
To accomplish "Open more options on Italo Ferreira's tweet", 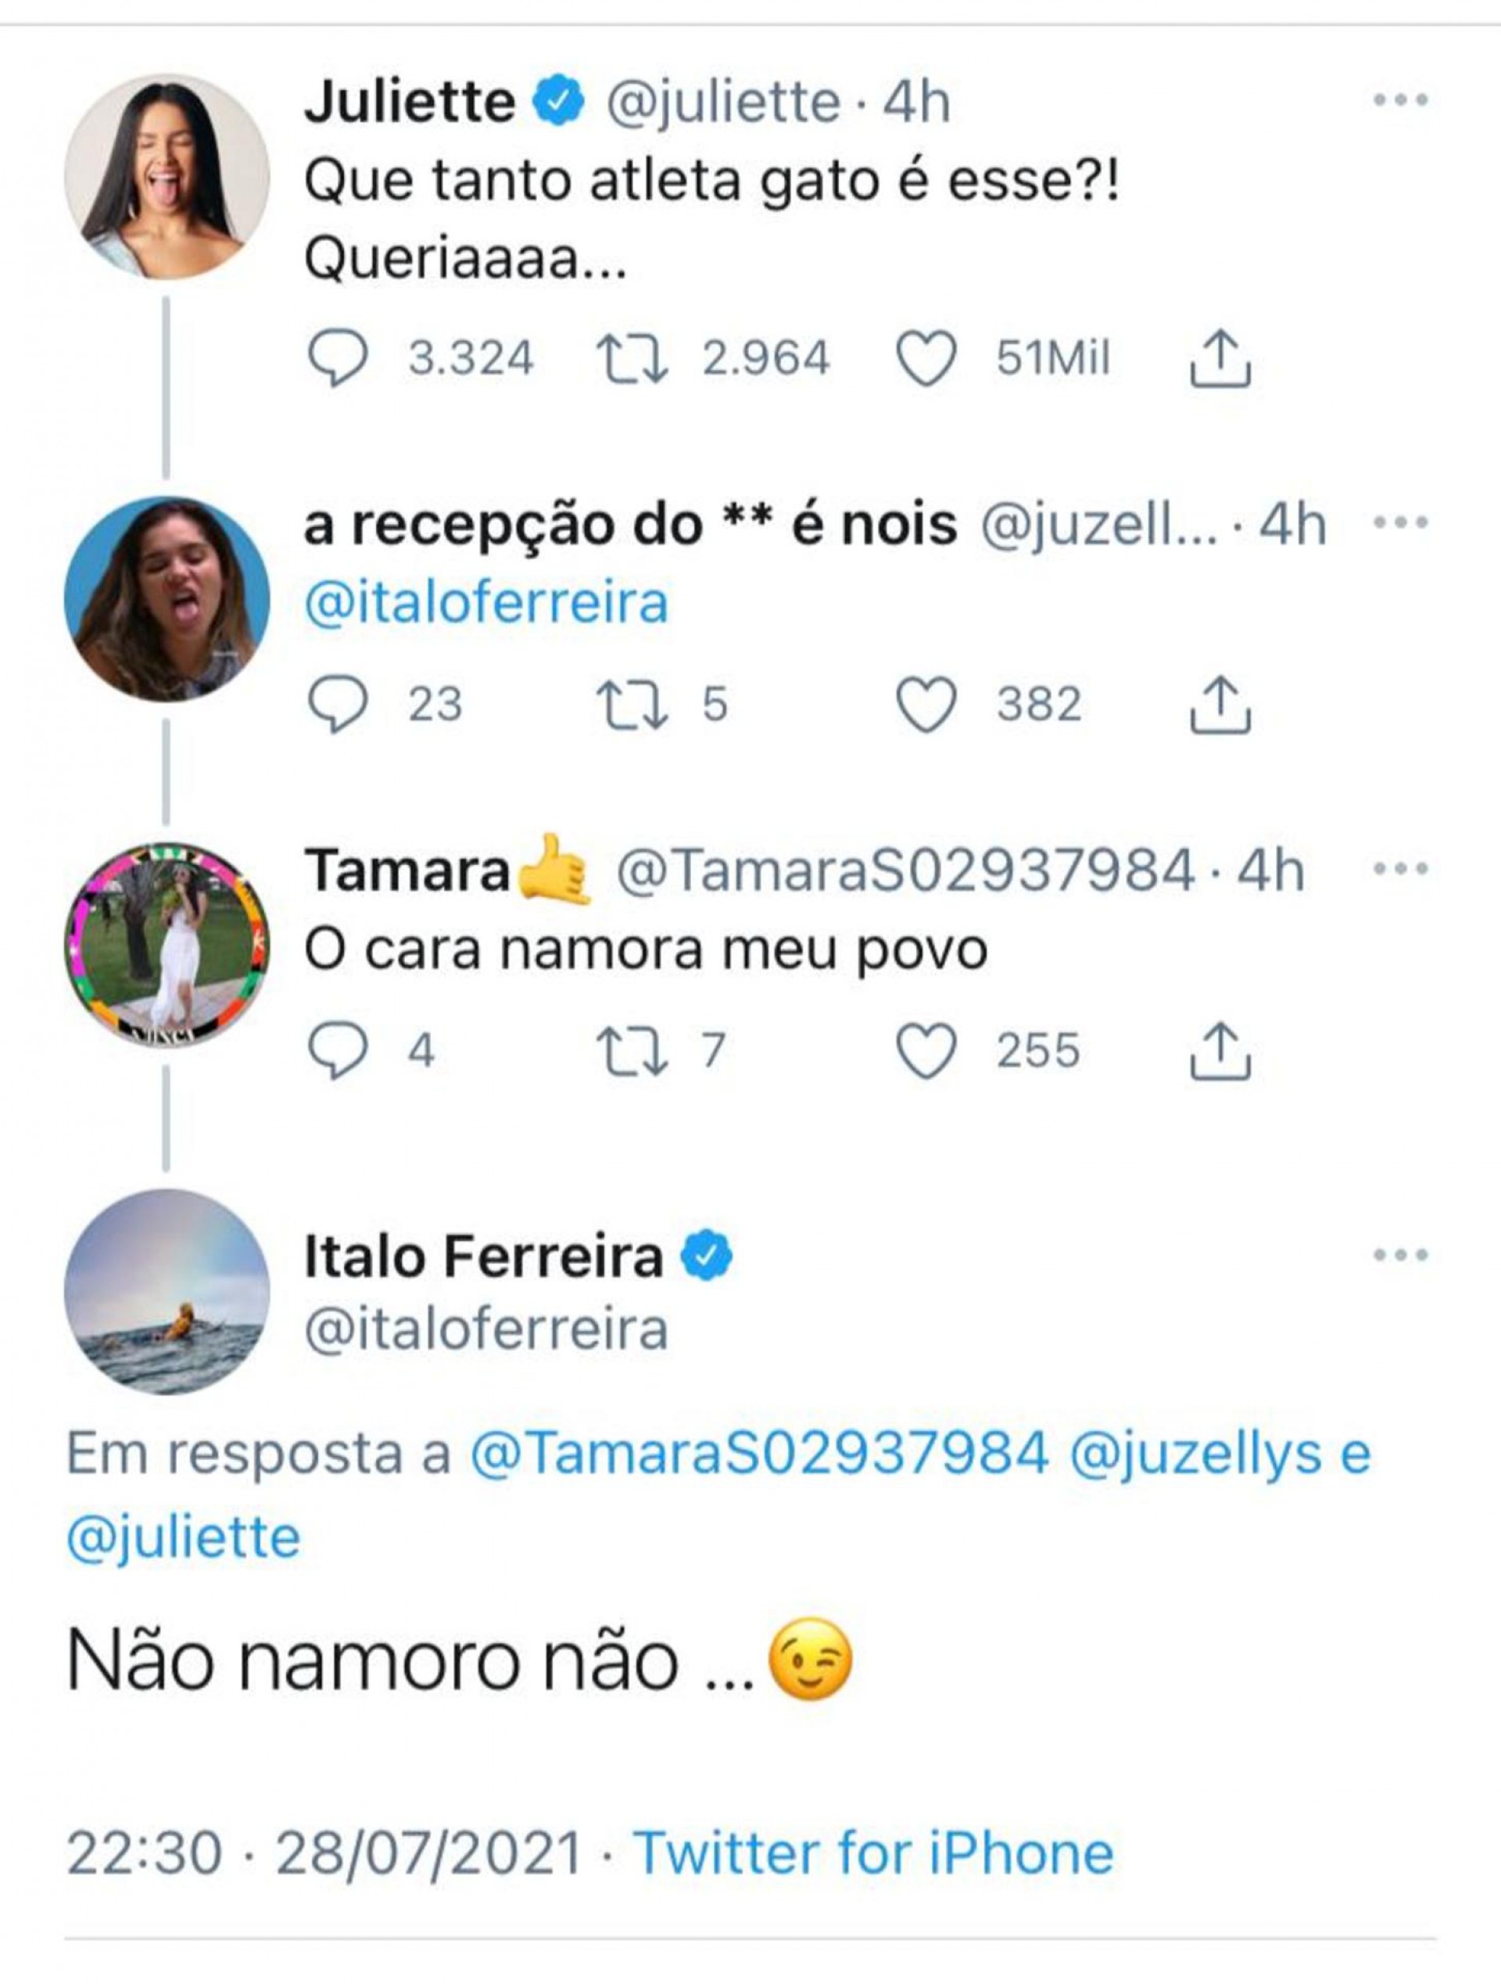I will tap(1399, 1255).
